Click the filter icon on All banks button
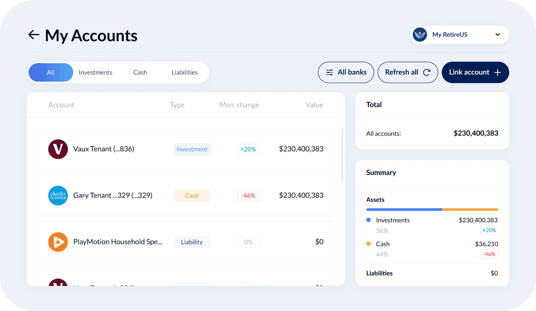The width and height of the screenshot is (536, 311). 330,72
